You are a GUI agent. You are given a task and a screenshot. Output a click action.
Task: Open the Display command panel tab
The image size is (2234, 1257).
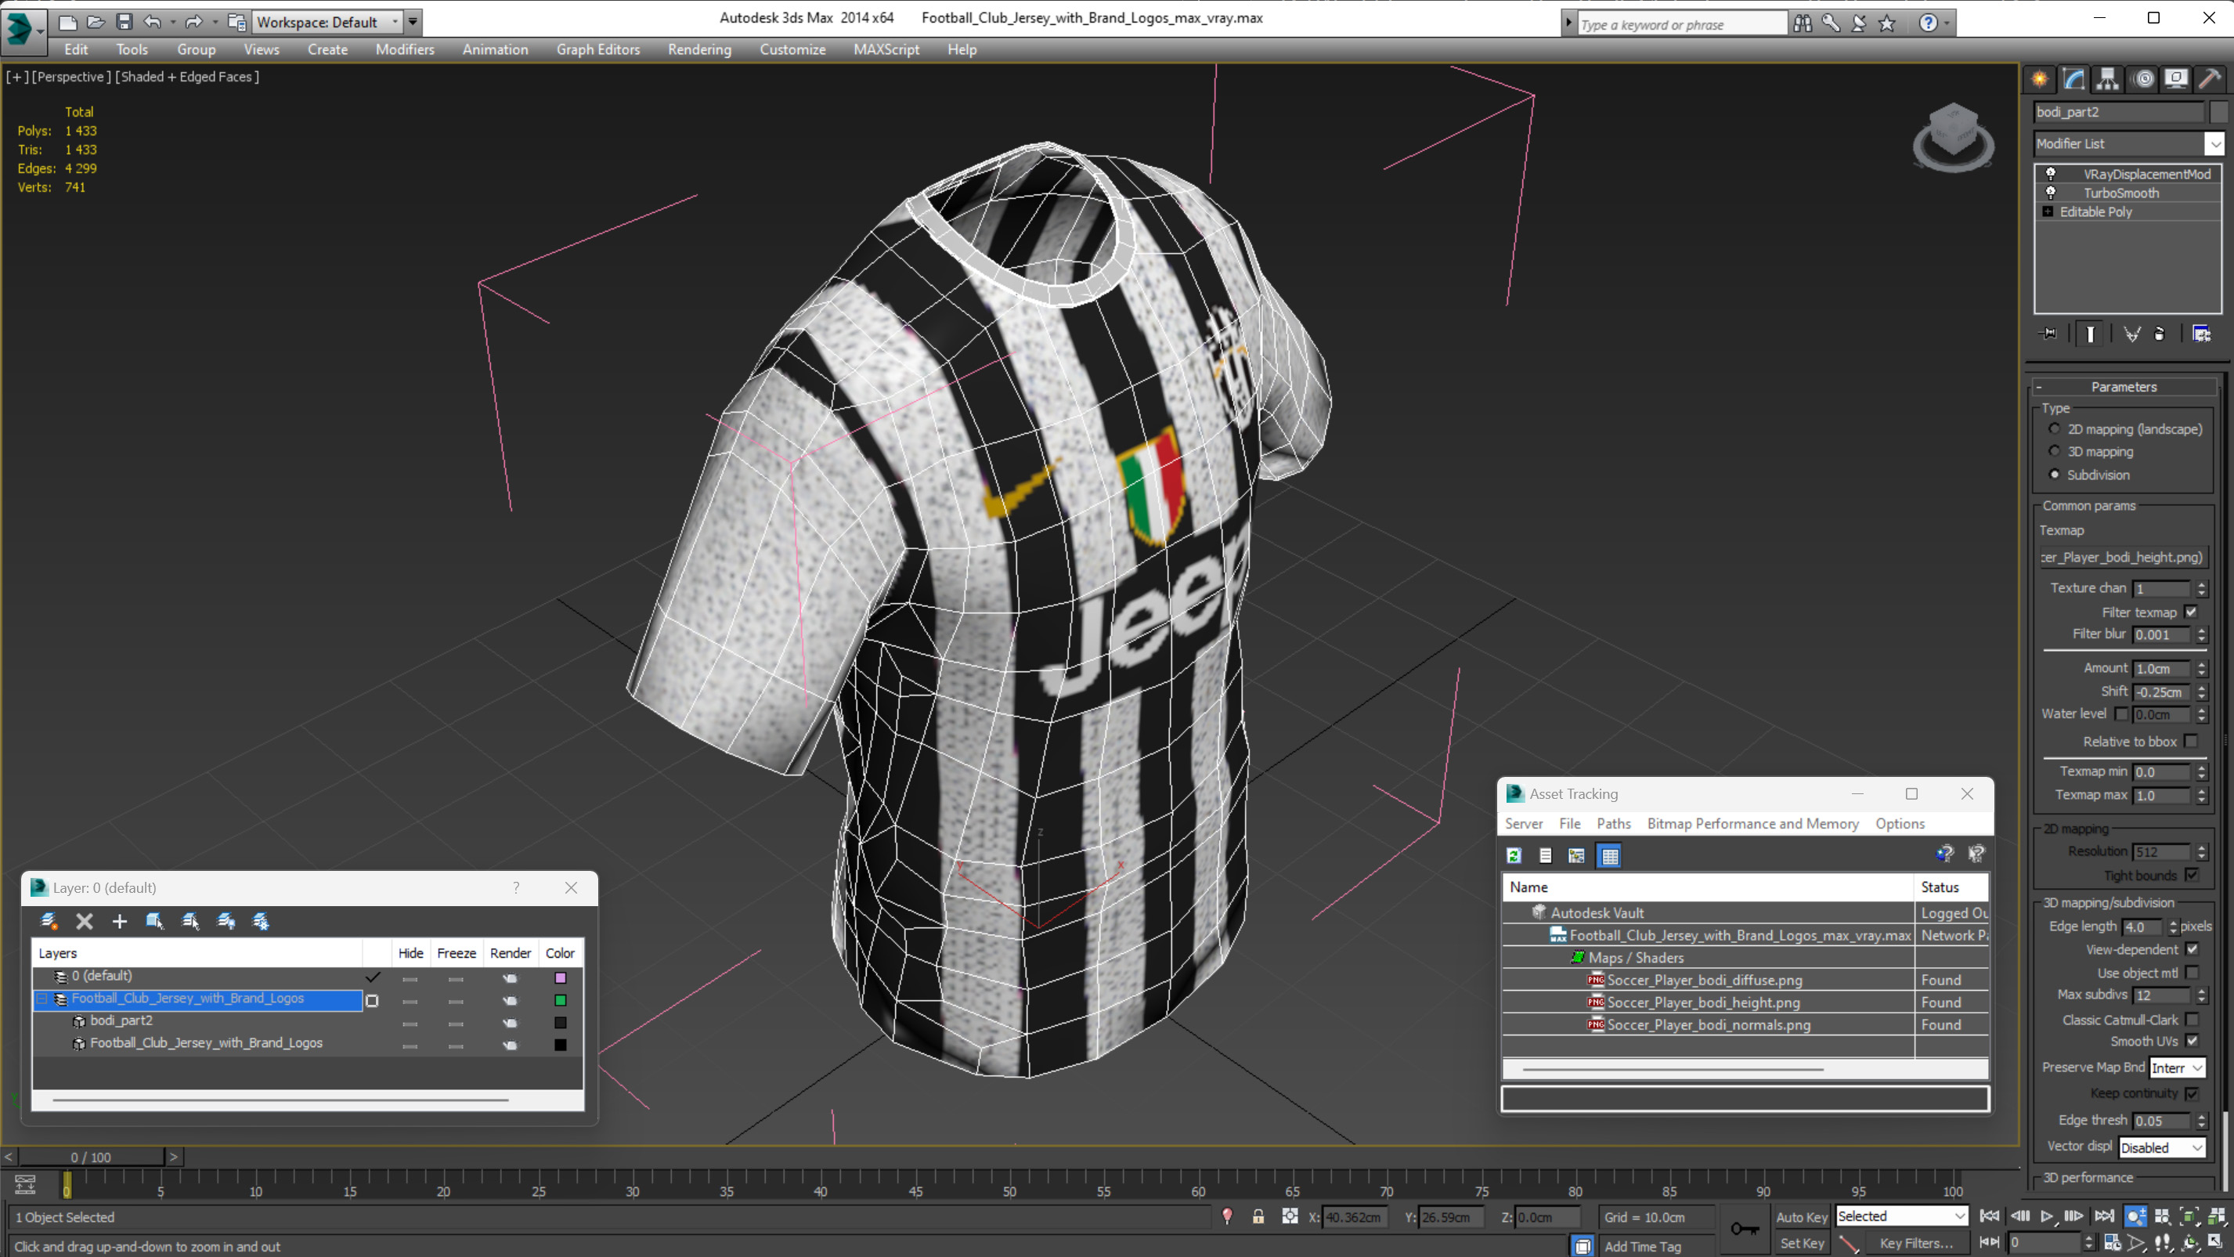pos(2176,79)
